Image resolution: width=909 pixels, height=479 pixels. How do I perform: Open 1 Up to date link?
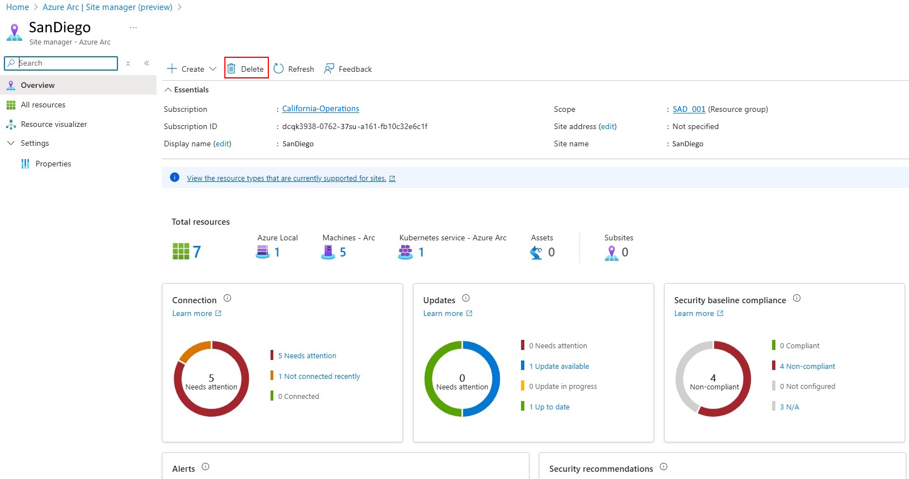click(x=549, y=407)
